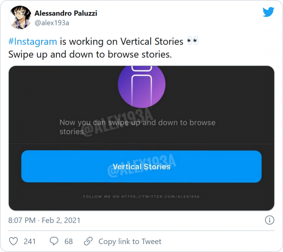Screen dimensions: 283x252
Task: Click the eyes emoji in the tweet
Action: (x=192, y=41)
